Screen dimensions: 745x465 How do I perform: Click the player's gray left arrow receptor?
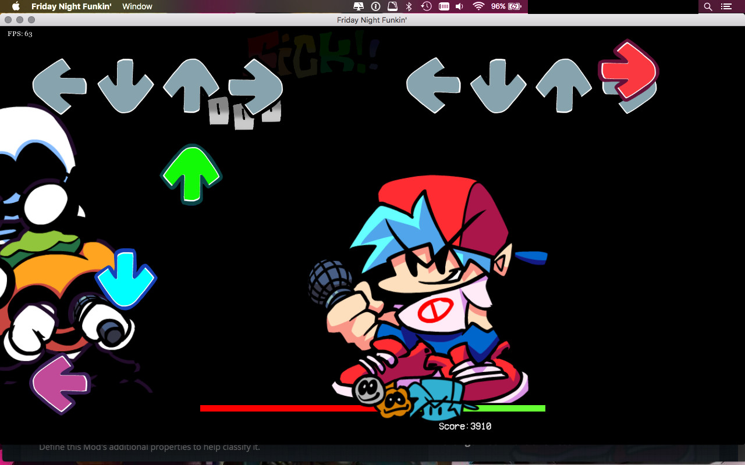coord(433,85)
